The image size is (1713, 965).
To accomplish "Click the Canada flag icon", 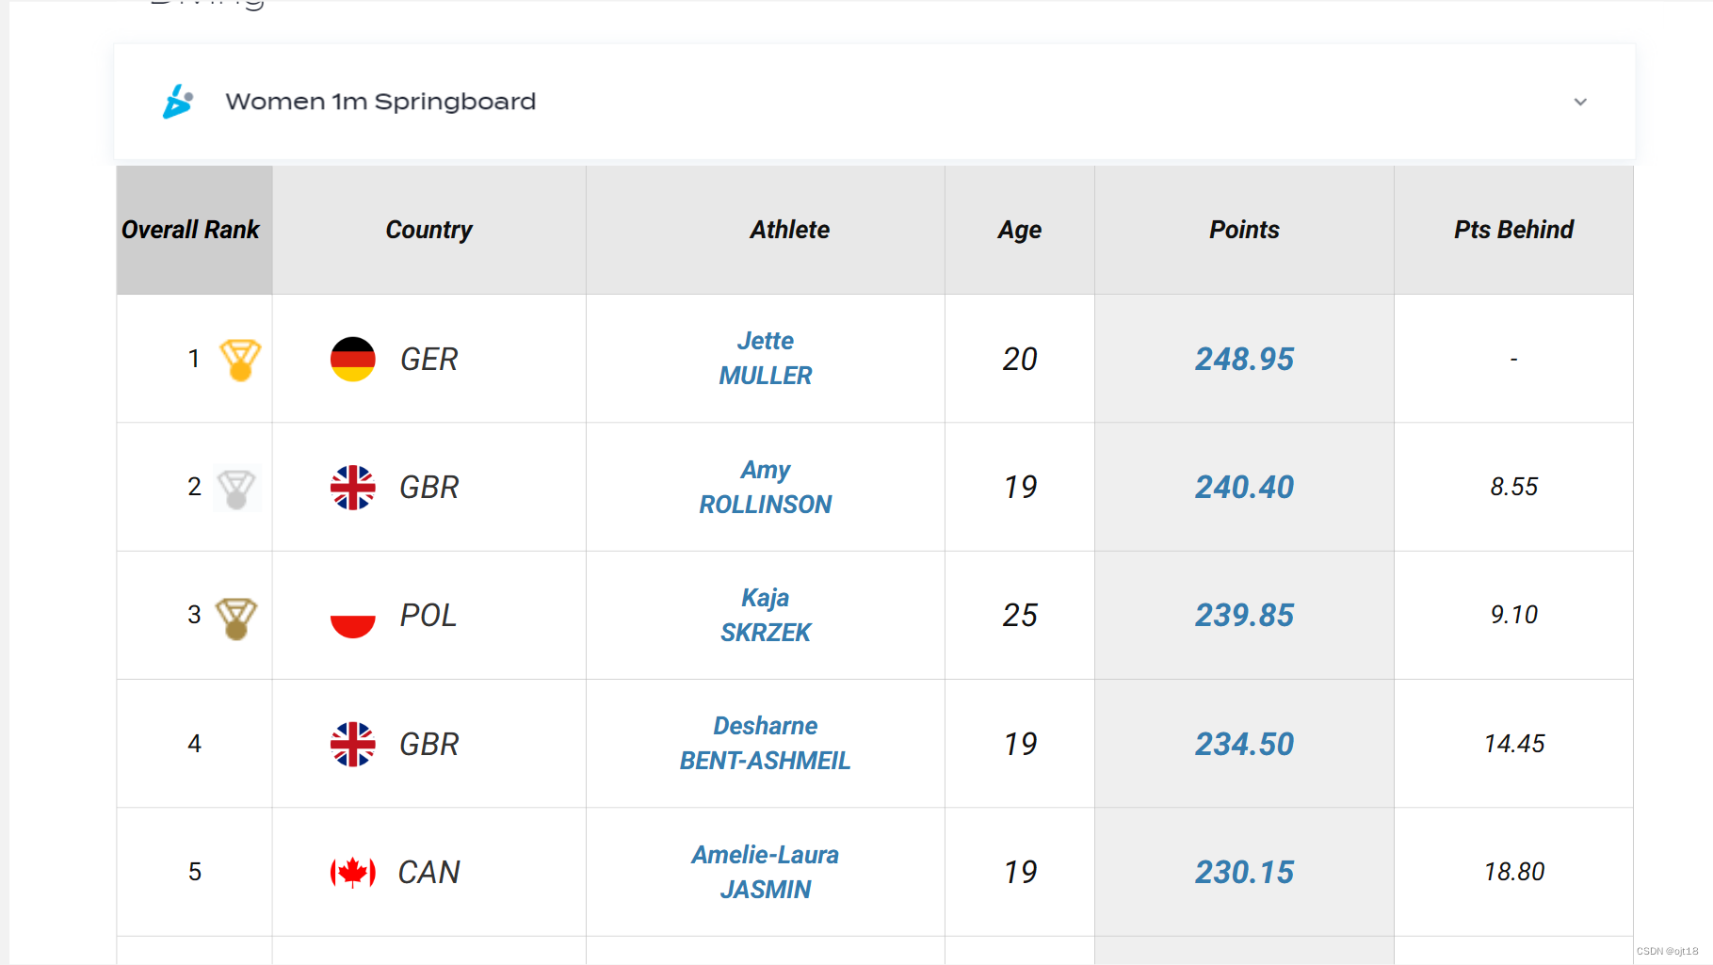I will 353,873.
